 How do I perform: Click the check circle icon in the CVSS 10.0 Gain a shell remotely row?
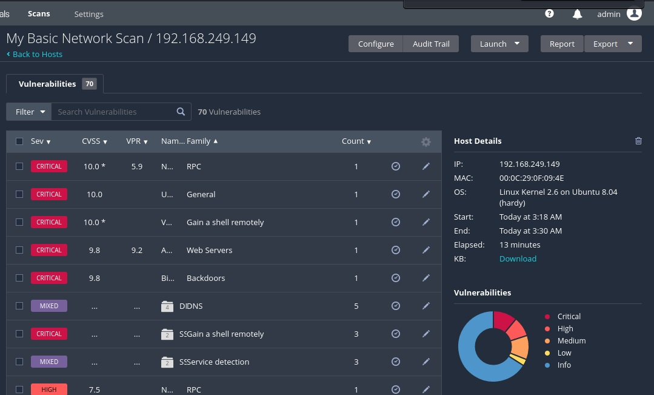tap(396, 222)
